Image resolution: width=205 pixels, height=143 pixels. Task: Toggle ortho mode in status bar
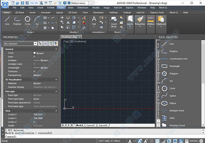point(163,141)
